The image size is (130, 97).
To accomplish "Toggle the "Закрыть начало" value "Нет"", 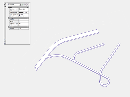I will (x=23, y=23).
